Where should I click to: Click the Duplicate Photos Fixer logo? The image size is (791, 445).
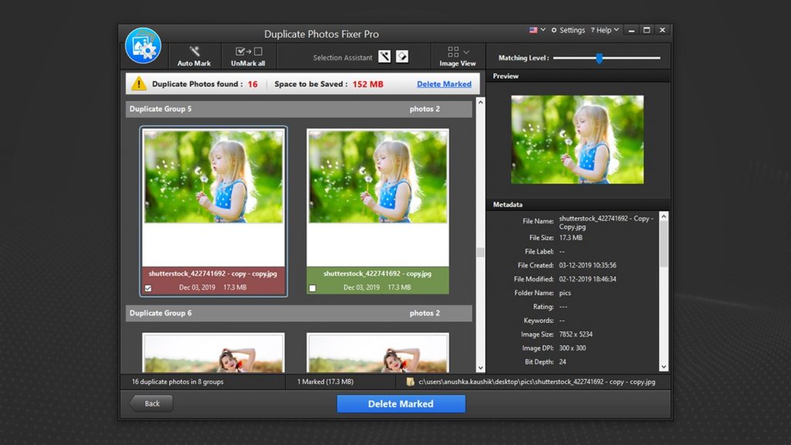click(x=143, y=46)
